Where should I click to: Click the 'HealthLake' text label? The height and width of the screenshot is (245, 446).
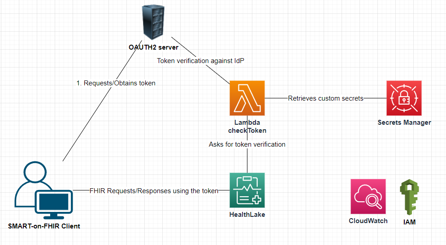pos(247,215)
